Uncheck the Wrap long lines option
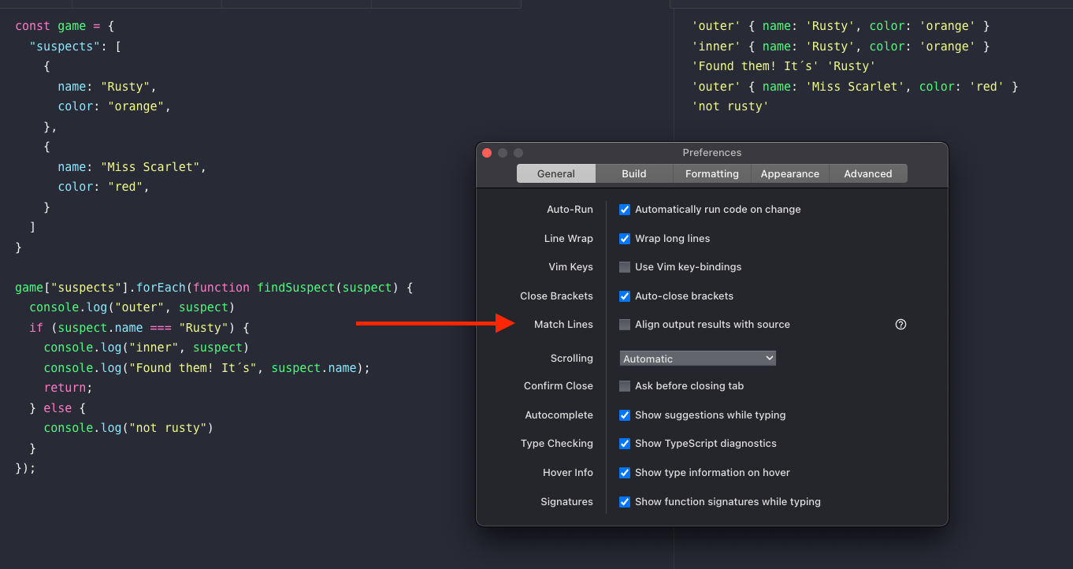This screenshot has height=569, width=1073. tap(624, 238)
